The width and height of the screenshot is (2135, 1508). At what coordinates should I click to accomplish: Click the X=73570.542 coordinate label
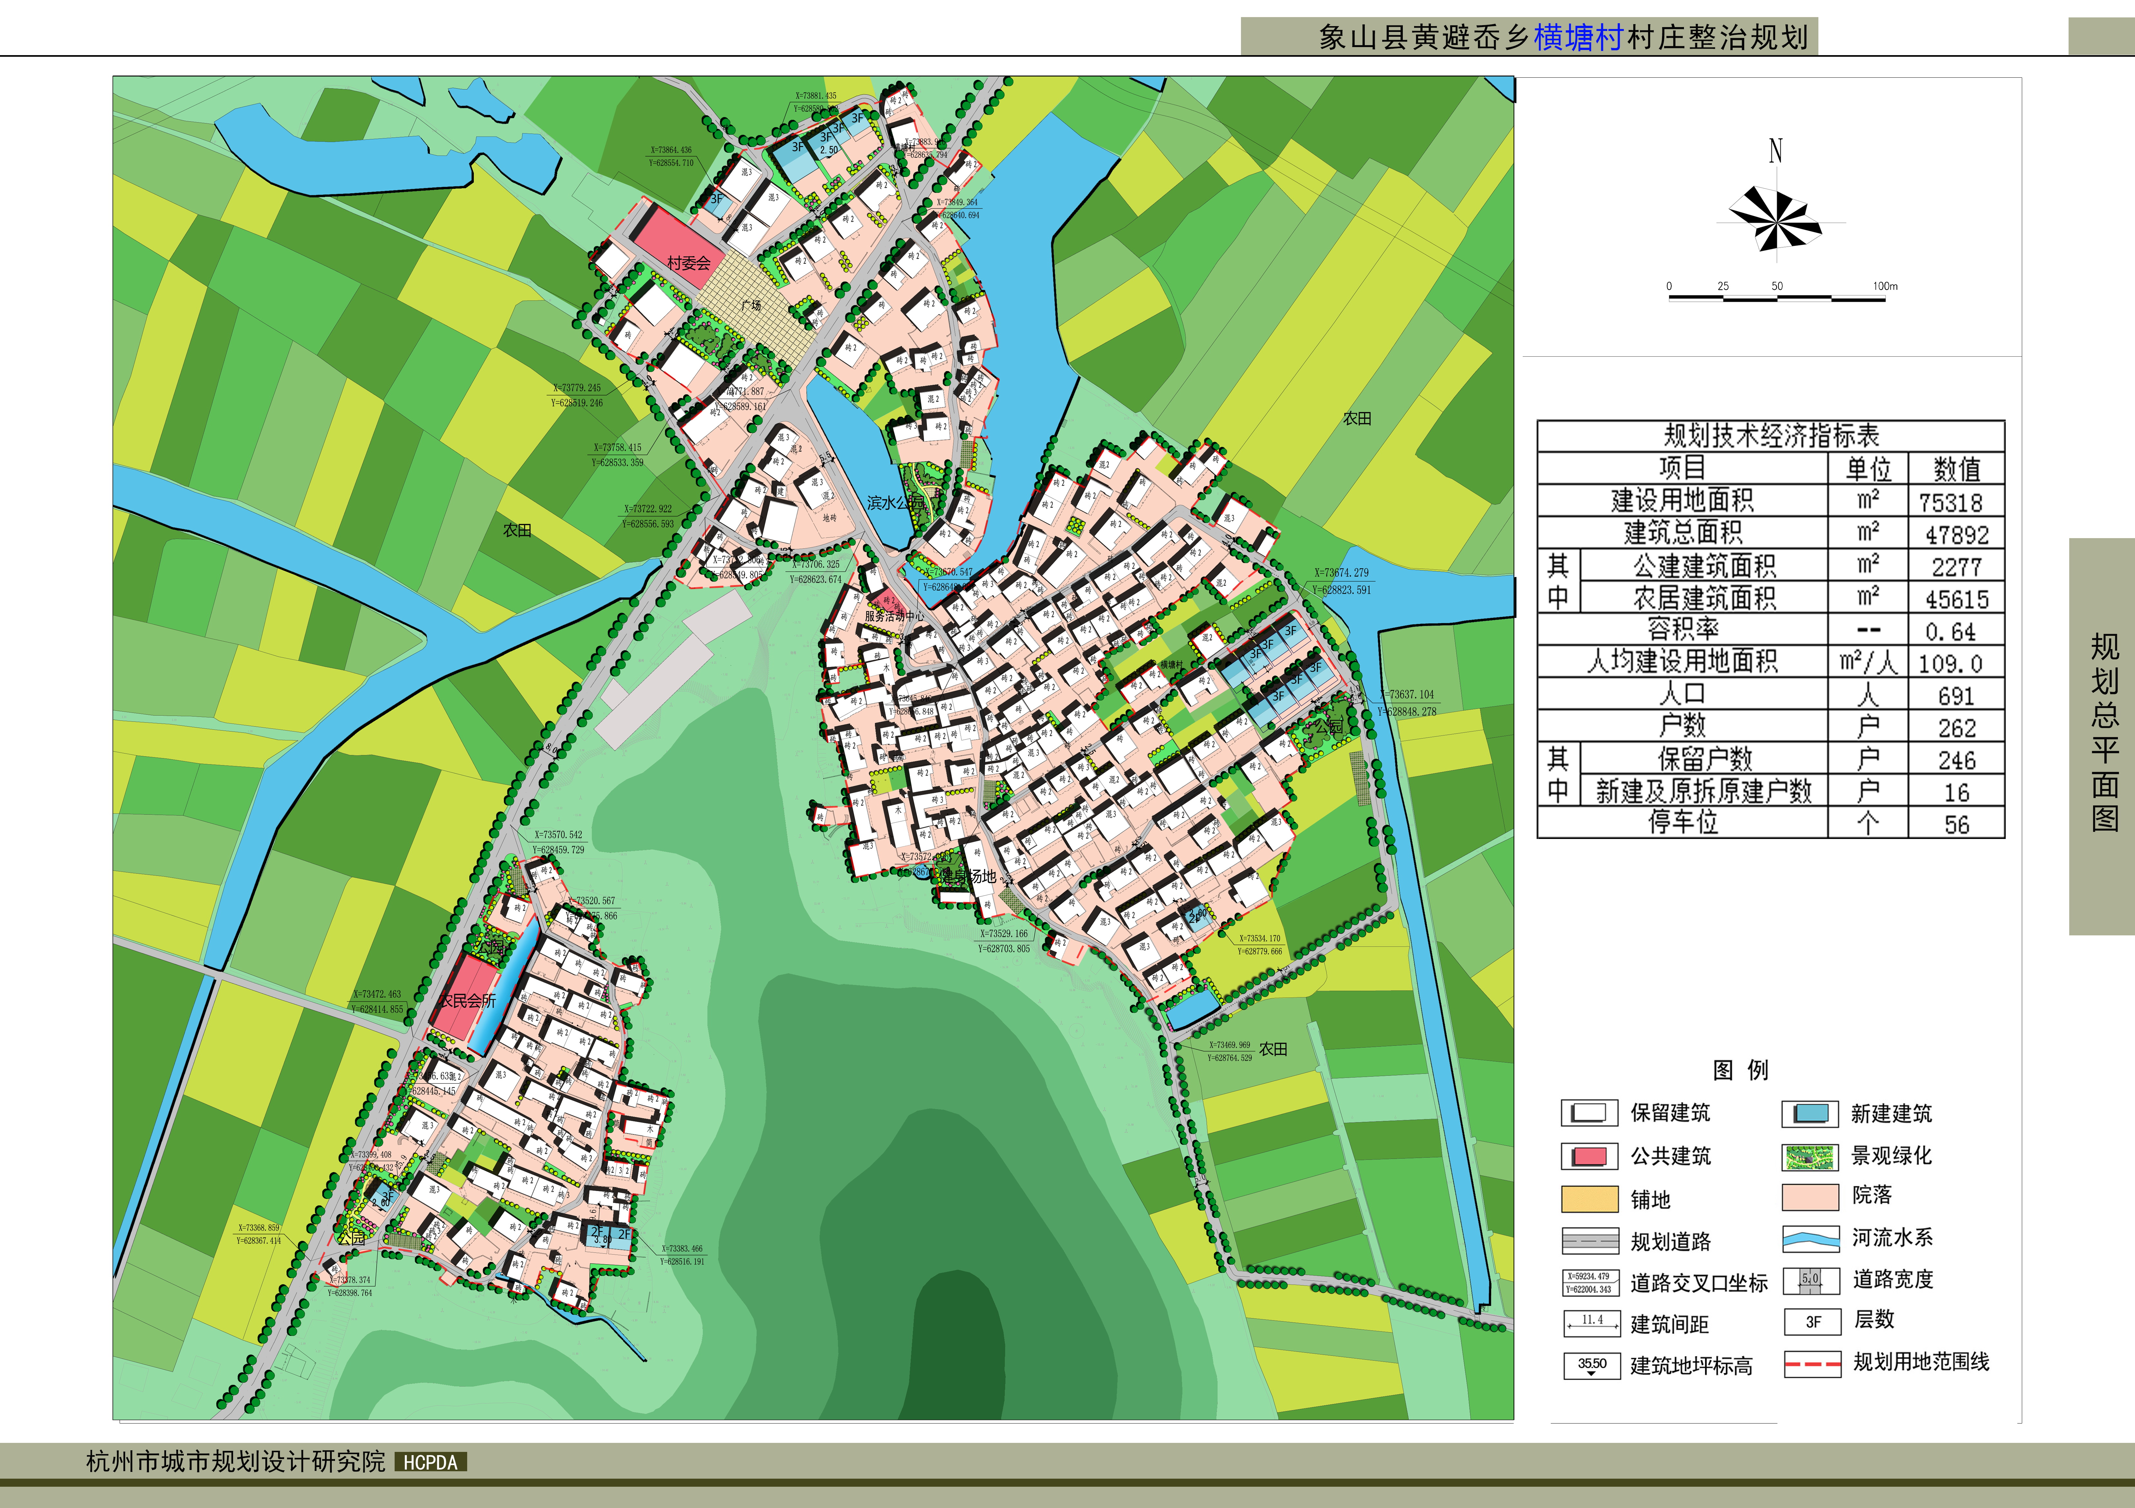558,835
